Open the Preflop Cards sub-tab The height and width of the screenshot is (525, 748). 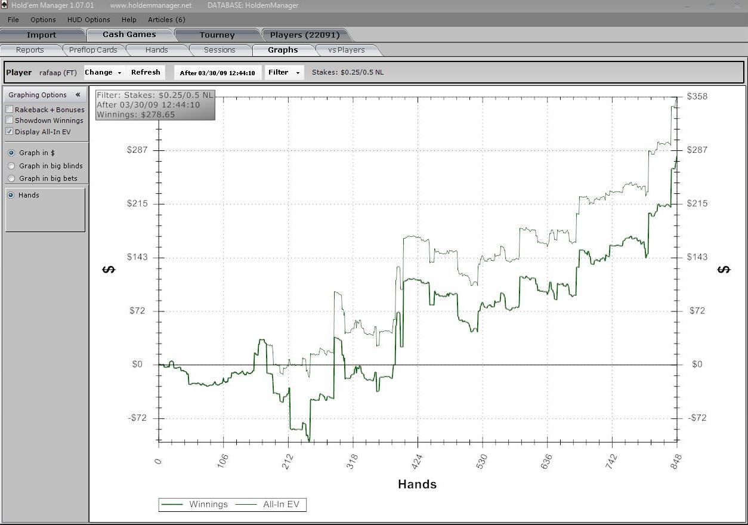click(x=93, y=50)
